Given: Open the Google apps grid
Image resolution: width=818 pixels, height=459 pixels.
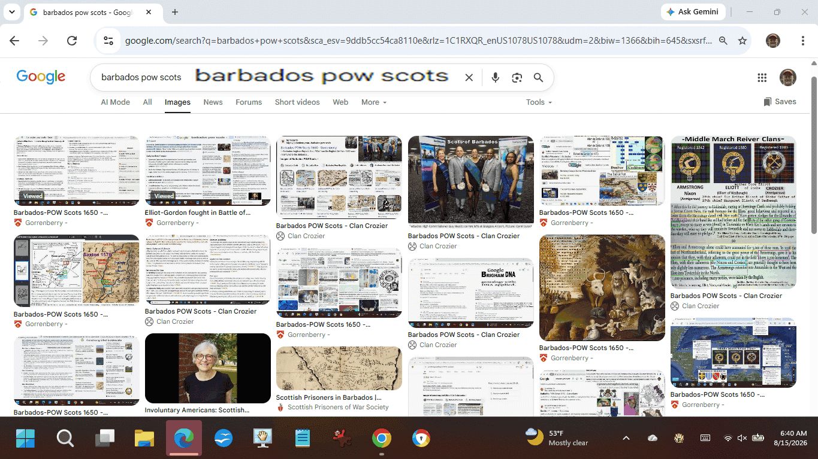Looking at the screenshot, I should (x=762, y=77).
